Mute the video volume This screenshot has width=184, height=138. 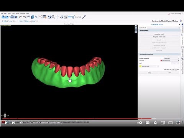(21, 123)
